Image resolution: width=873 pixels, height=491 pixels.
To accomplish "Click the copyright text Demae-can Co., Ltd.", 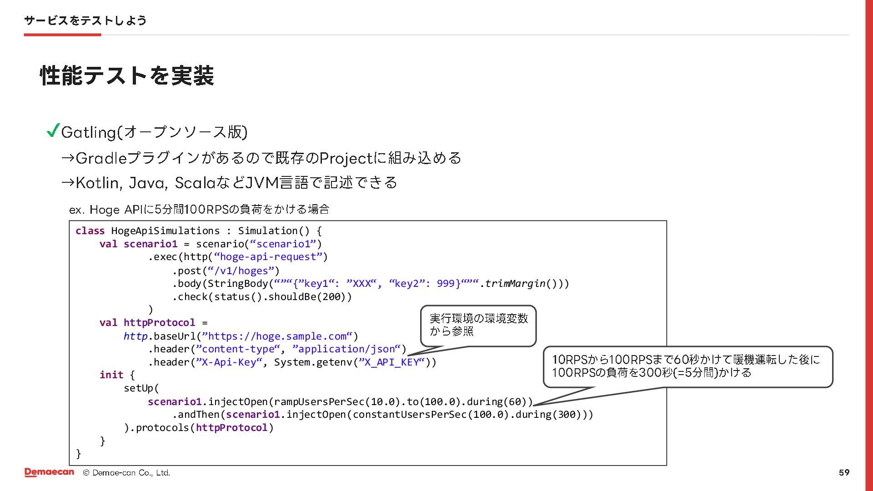I will point(126,473).
